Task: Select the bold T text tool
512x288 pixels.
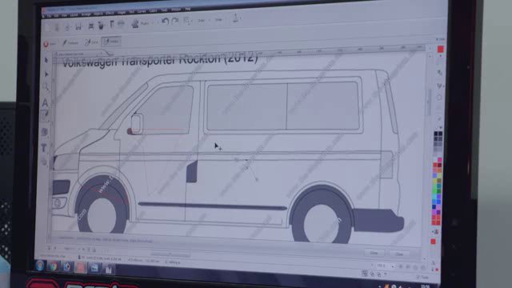Action: 44,148
